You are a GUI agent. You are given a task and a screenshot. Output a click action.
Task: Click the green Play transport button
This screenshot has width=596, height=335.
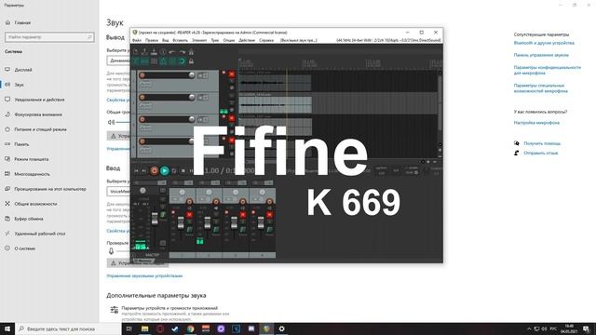coord(165,171)
